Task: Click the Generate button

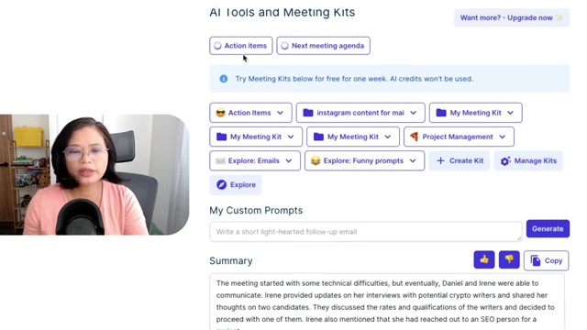Action: [548, 228]
